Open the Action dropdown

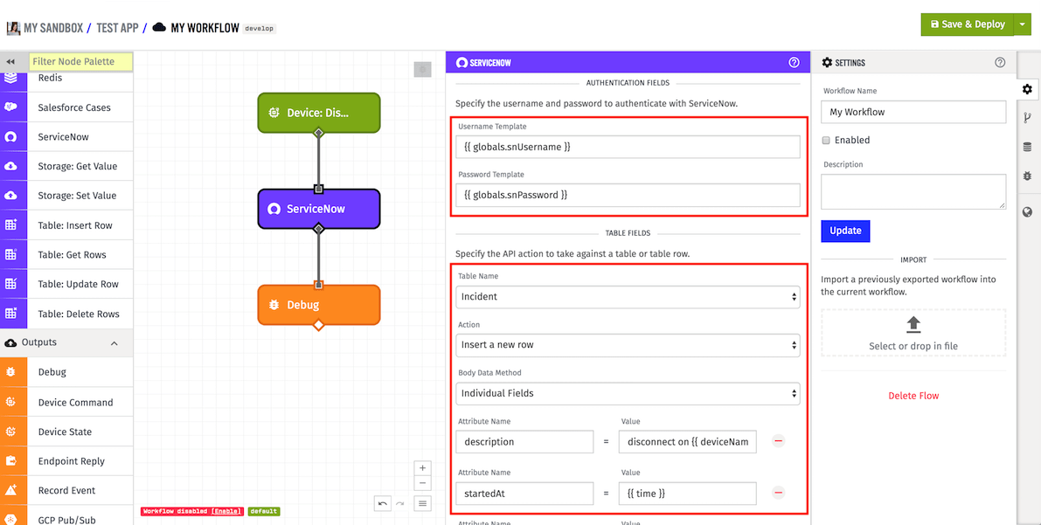[628, 345]
